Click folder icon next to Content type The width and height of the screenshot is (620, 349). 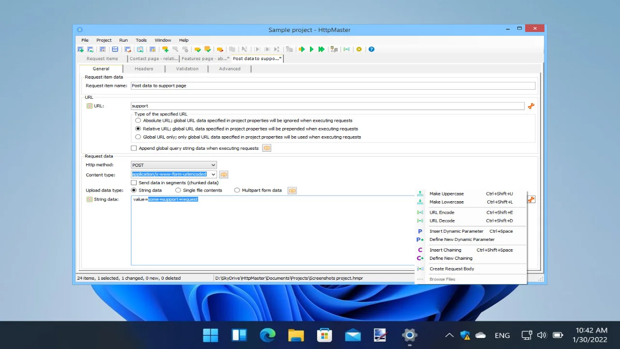coord(223,174)
